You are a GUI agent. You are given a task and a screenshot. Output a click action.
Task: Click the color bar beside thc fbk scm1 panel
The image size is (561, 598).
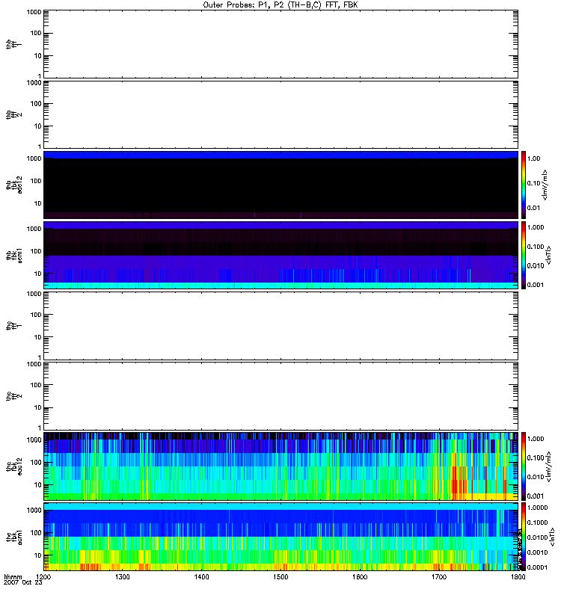(524, 537)
